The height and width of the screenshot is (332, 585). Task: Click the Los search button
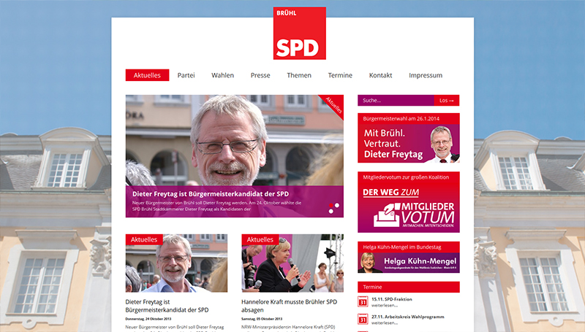coord(447,101)
